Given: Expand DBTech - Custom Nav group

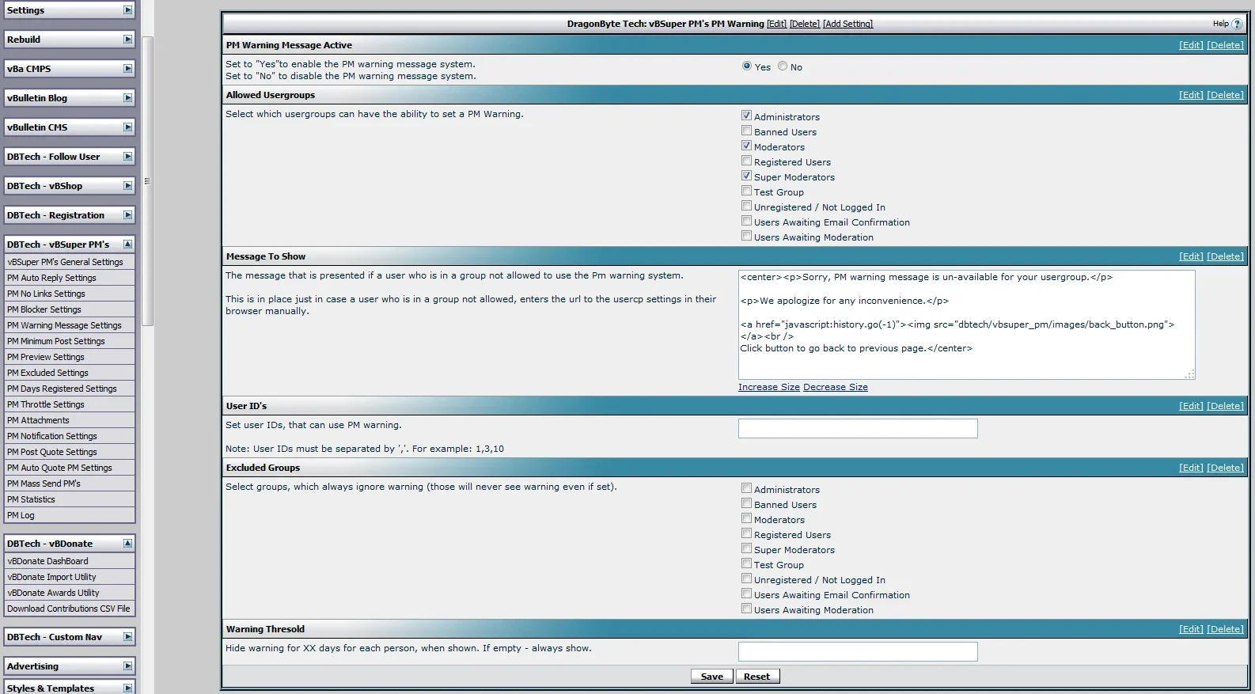Looking at the screenshot, I should pos(127,637).
